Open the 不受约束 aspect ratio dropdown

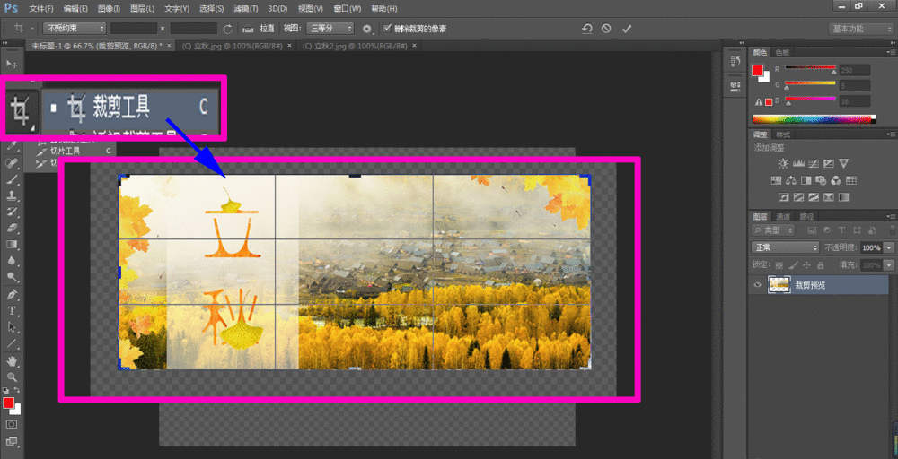point(75,29)
